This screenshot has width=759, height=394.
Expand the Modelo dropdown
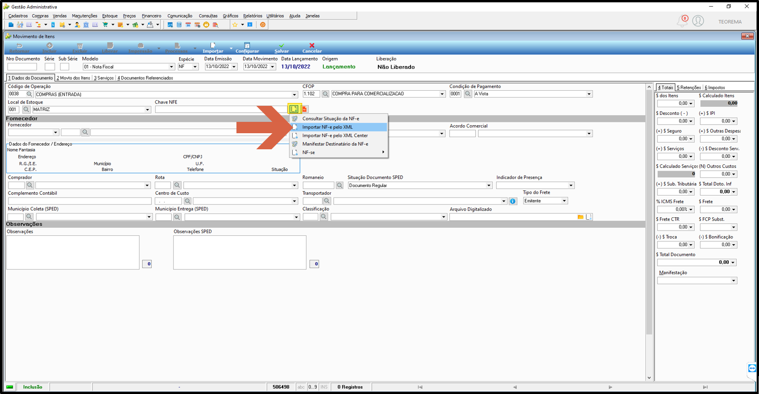171,67
